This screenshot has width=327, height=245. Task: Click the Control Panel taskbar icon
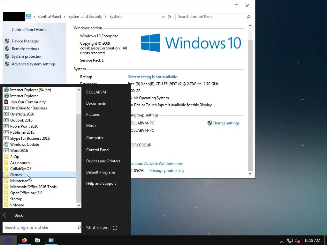(51, 240)
